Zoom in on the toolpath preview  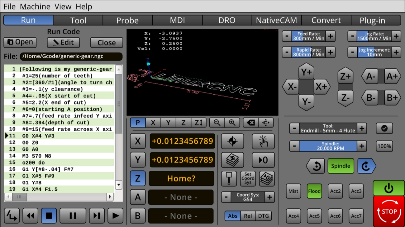pyautogui.click(x=232, y=123)
